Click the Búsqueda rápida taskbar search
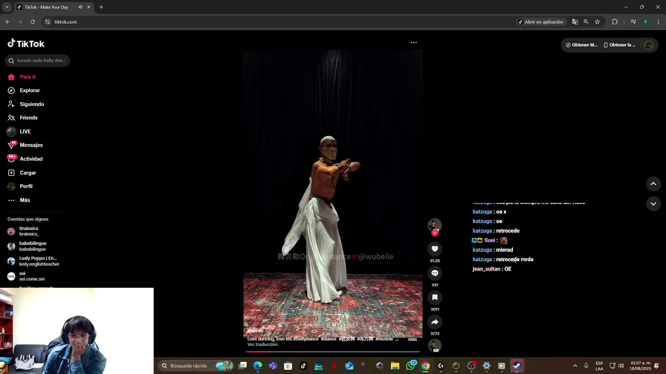Screen dimensions: 666x374 tap(196, 366)
